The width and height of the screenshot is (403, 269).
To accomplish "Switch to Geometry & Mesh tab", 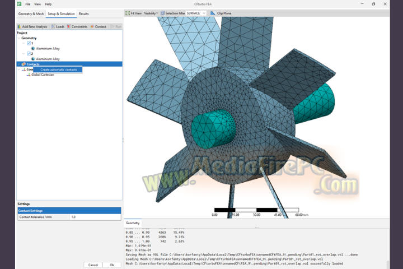I will [31, 14].
